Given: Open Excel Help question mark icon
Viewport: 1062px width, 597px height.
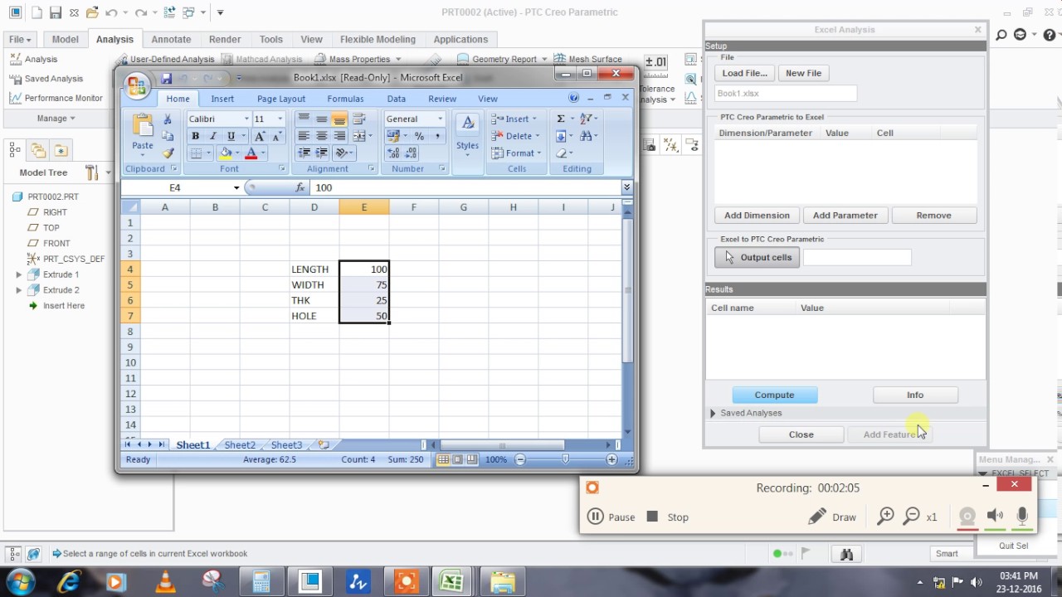Looking at the screenshot, I should [573, 98].
